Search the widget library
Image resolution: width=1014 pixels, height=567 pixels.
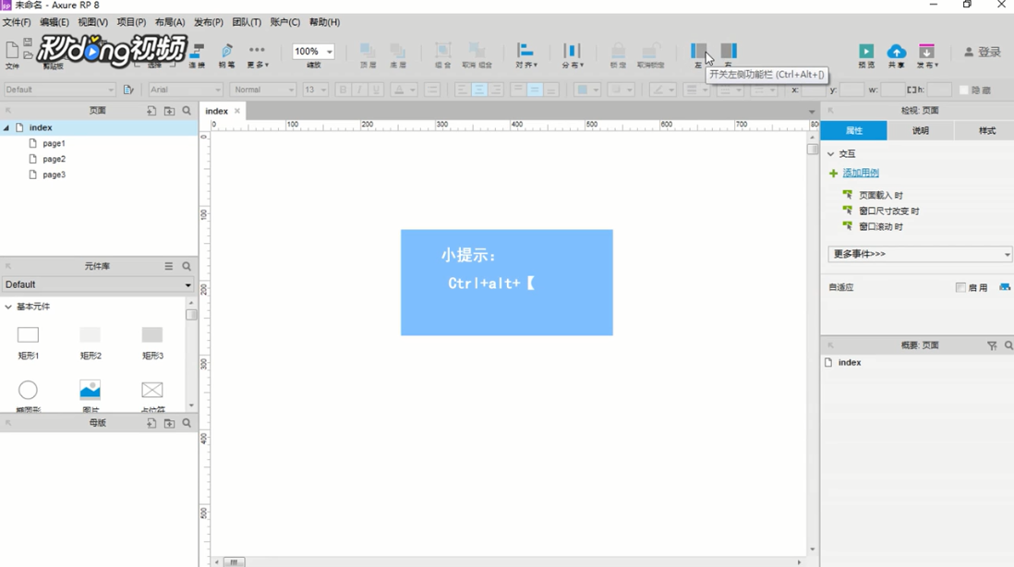(x=187, y=266)
